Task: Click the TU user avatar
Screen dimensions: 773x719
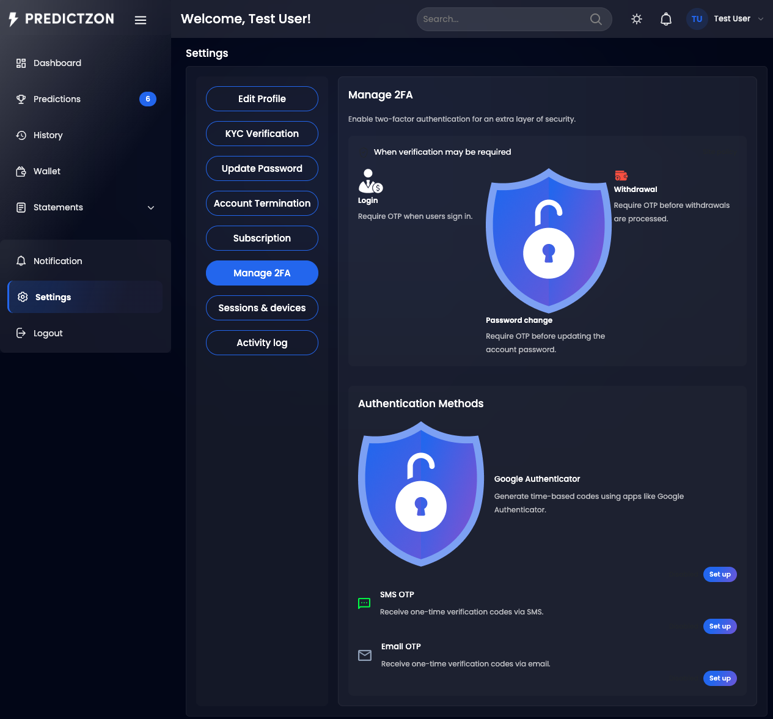Action: tap(697, 19)
